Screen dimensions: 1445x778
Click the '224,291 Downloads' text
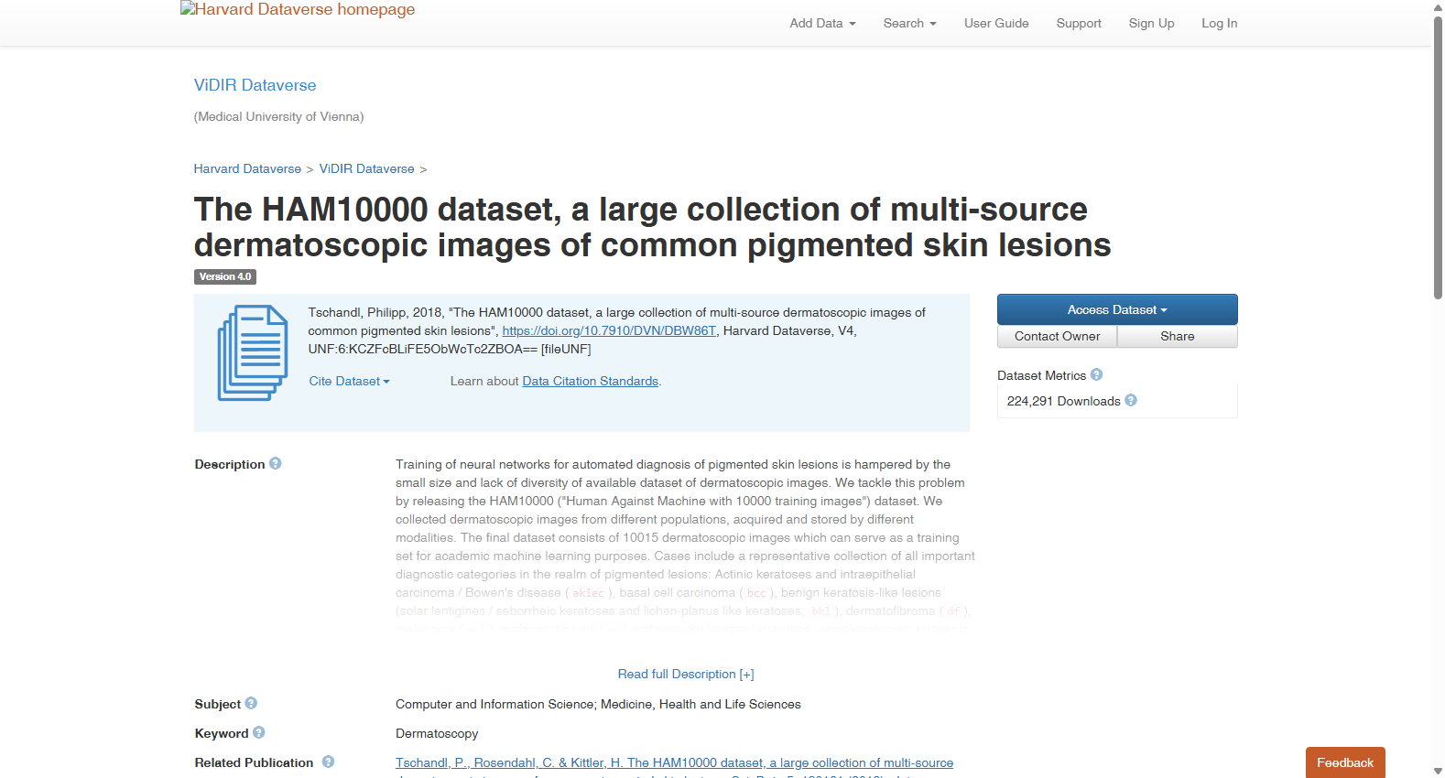[x=1063, y=401]
